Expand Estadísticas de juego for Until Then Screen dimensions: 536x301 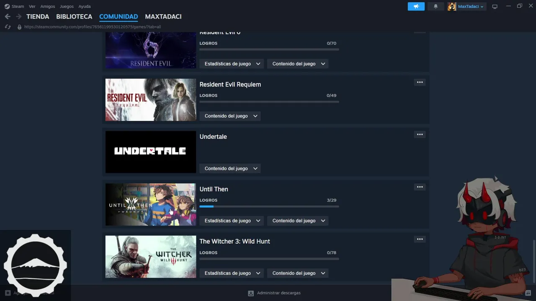point(232,221)
